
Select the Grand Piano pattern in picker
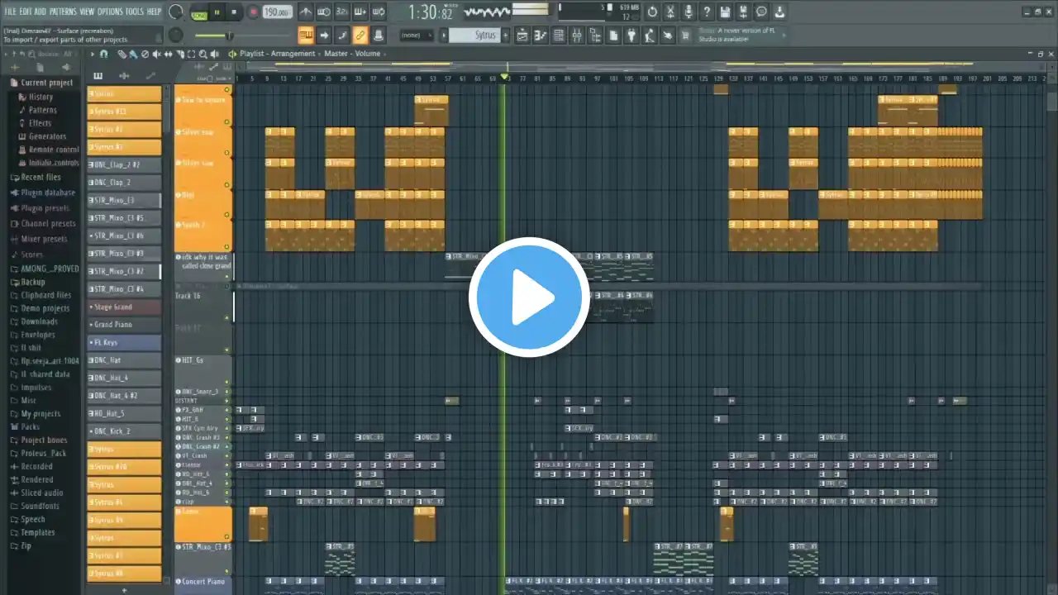coord(124,325)
